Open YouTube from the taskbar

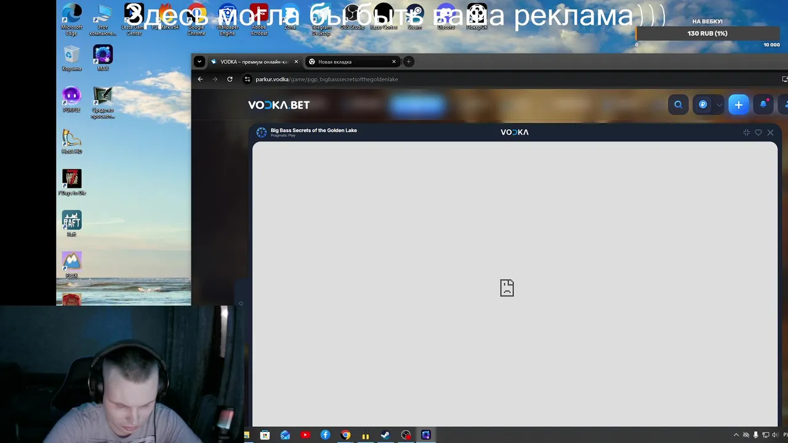tap(305, 435)
